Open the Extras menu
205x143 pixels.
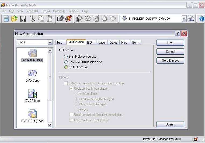[x=46, y=11]
